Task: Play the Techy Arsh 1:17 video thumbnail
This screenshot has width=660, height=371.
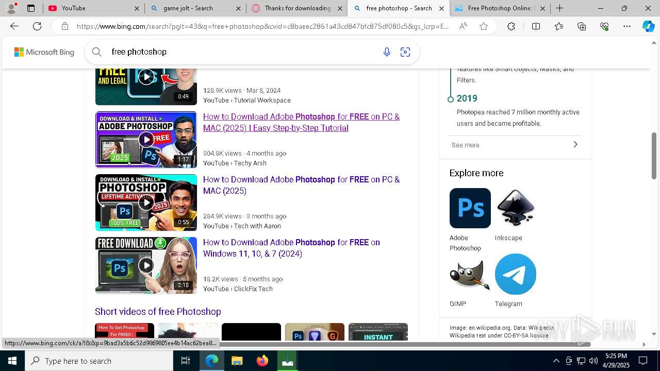Action: [146, 140]
